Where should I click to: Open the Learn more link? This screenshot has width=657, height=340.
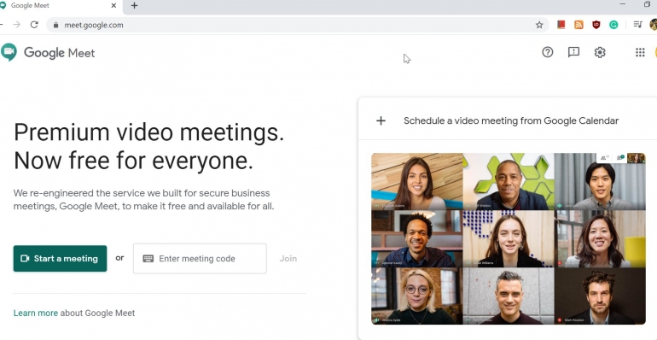pyautogui.click(x=36, y=314)
